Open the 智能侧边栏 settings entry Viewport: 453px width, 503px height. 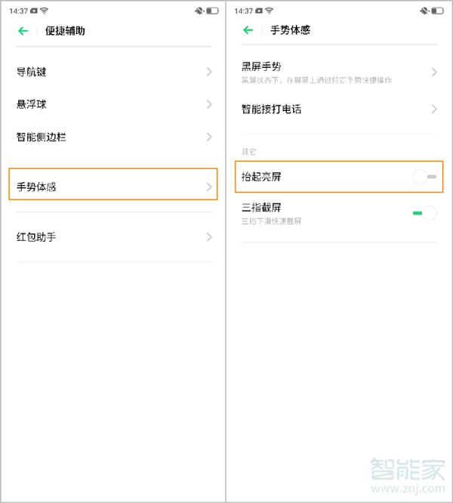(x=113, y=137)
